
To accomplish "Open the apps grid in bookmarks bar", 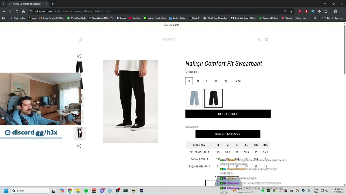I will click(x=4, y=18).
